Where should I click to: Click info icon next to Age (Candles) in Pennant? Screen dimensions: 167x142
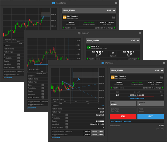point(67,127)
